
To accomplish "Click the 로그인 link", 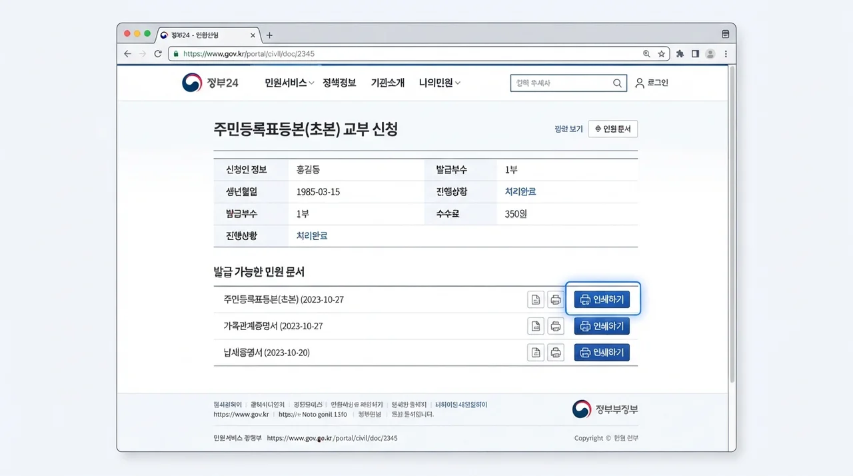I will click(652, 83).
